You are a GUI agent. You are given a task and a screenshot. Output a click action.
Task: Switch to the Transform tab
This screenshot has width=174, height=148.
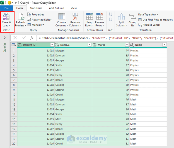tap(36, 8)
